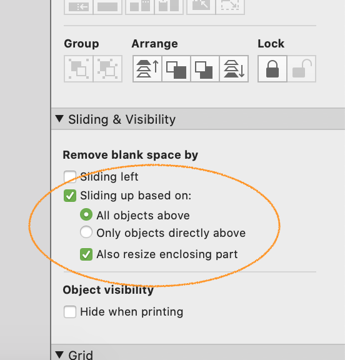Collapse the Grid section triangle

pyautogui.click(x=59, y=354)
